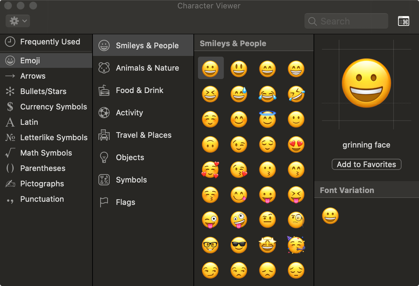Choose the Math Symbols category
This screenshot has width=419, height=286.
coord(46,153)
